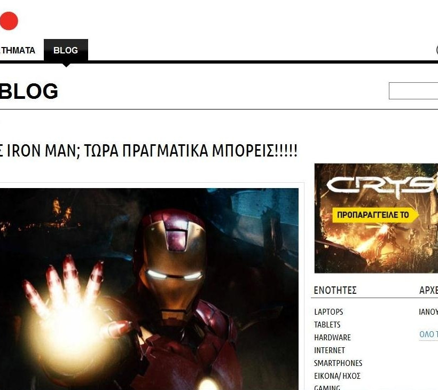The width and height of the screenshot is (438, 390).
Task: Click the blue ΟΛΟ Τ archive link
Action: 428,334
